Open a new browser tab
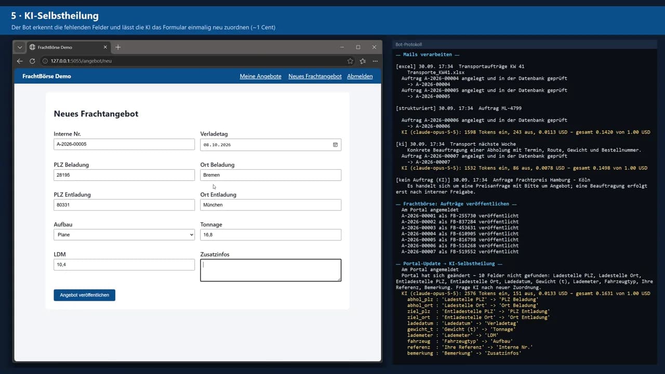The height and width of the screenshot is (374, 665). click(x=118, y=47)
